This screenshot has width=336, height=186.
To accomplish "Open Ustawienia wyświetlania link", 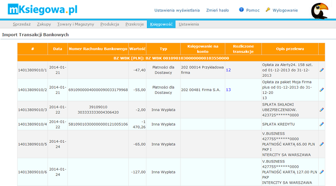I will point(177,10).
